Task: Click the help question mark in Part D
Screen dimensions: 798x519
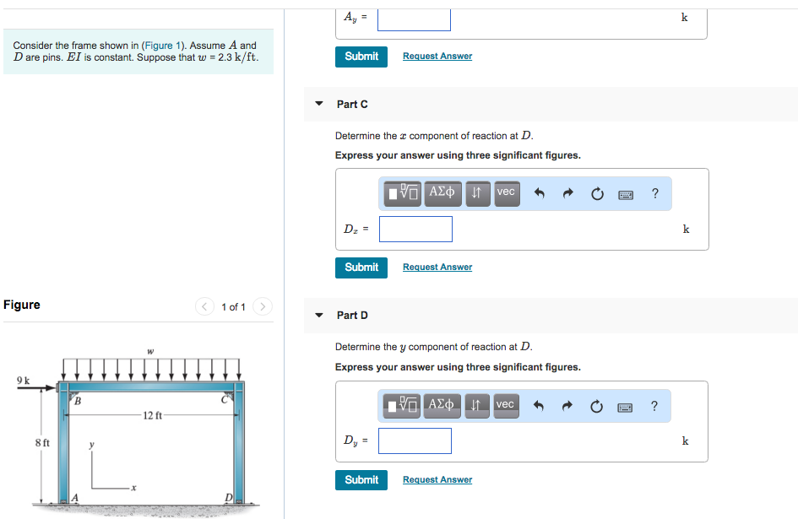Action: tap(654, 405)
